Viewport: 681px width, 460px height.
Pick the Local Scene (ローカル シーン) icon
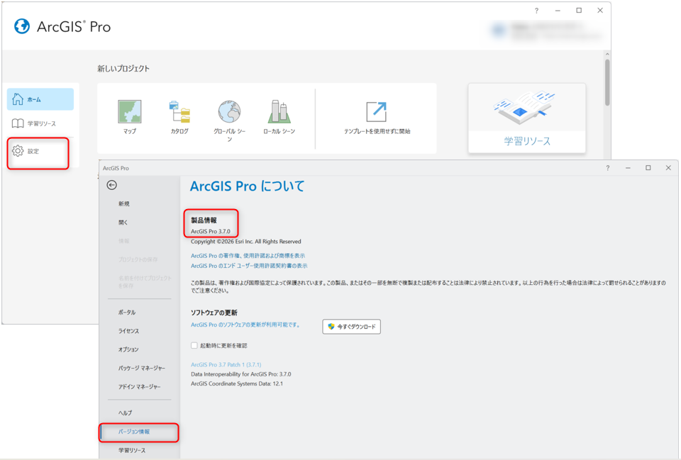click(x=279, y=111)
